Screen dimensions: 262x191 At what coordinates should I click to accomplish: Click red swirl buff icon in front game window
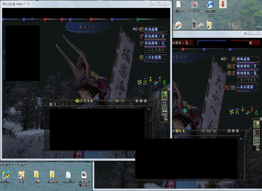click(160, 79)
